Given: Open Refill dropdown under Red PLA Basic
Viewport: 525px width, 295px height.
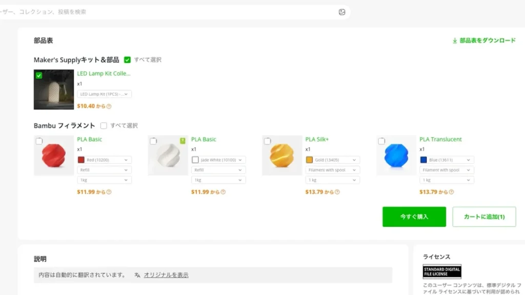Looking at the screenshot, I should pyautogui.click(x=104, y=170).
